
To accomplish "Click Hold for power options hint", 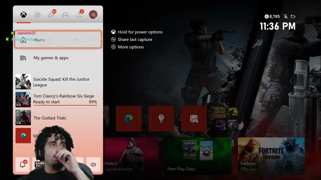I will point(137,32).
